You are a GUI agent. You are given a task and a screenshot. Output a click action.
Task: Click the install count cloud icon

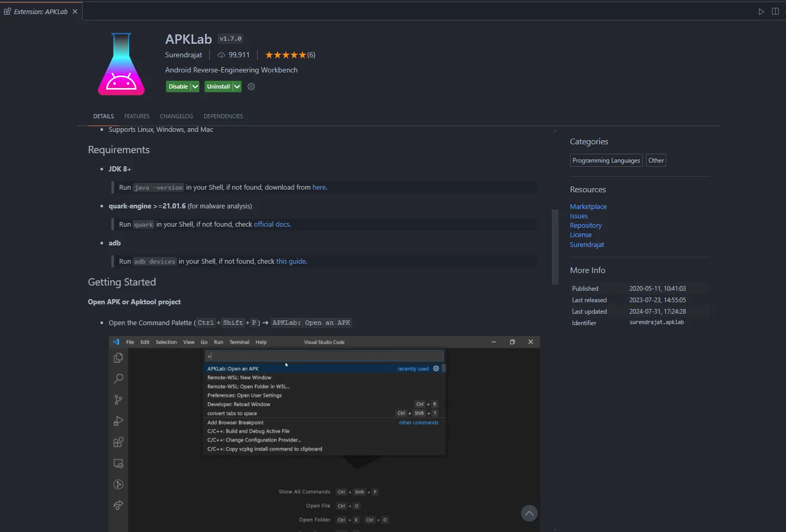[221, 55]
